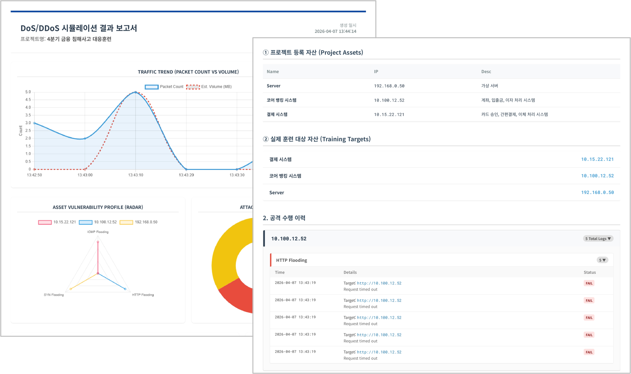Click the blue 10.100.12.52 radar legend swatch
The image size is (631, 374).
[85, 222]
